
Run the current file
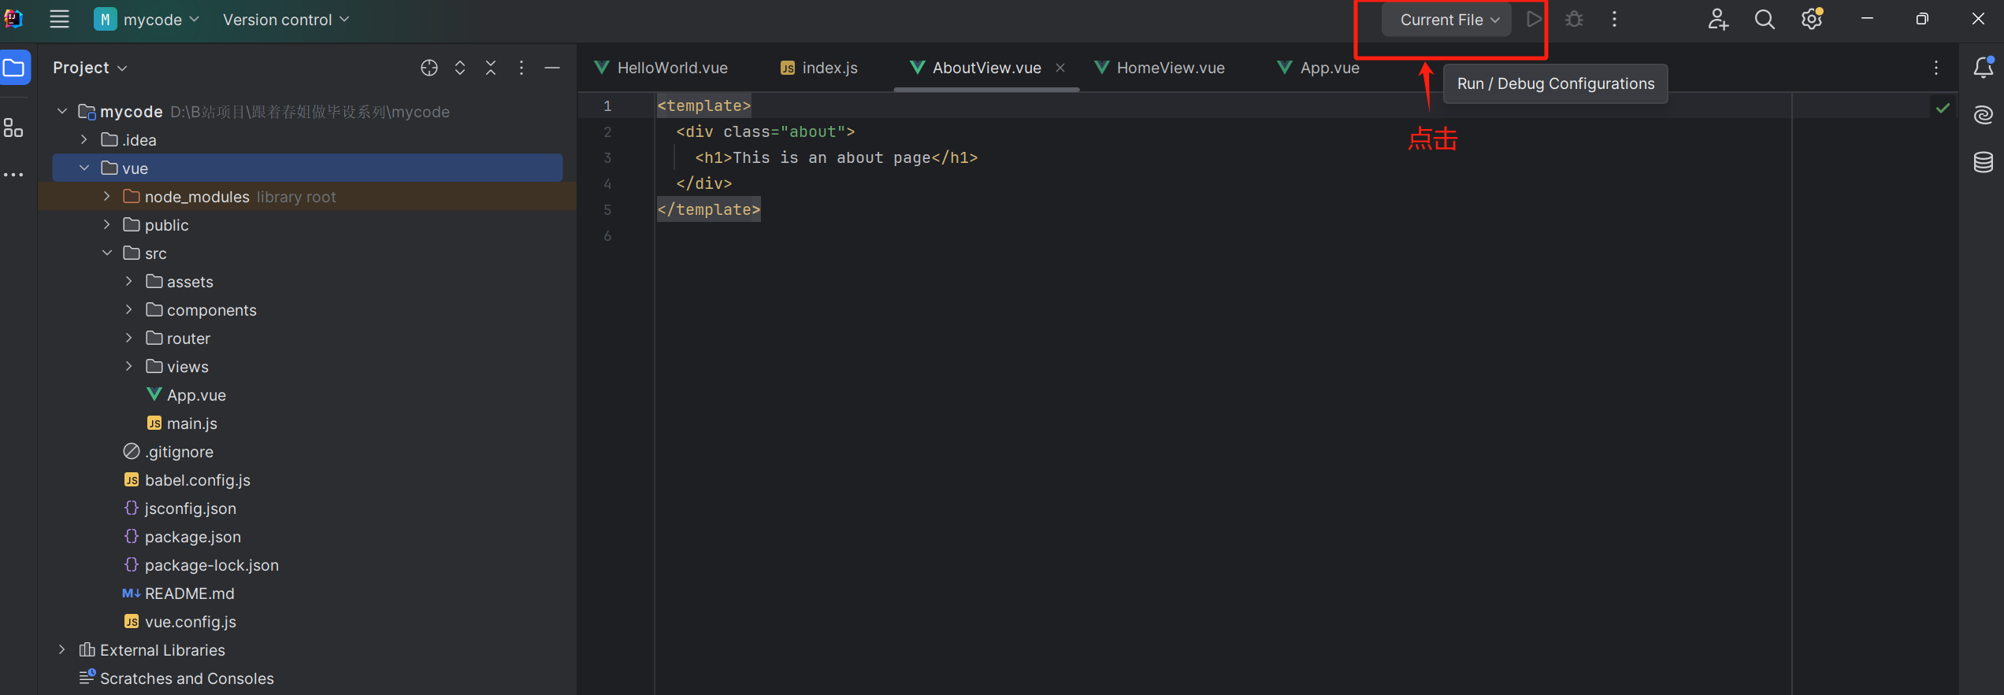pyautogui.click(x=1534, y=19)
